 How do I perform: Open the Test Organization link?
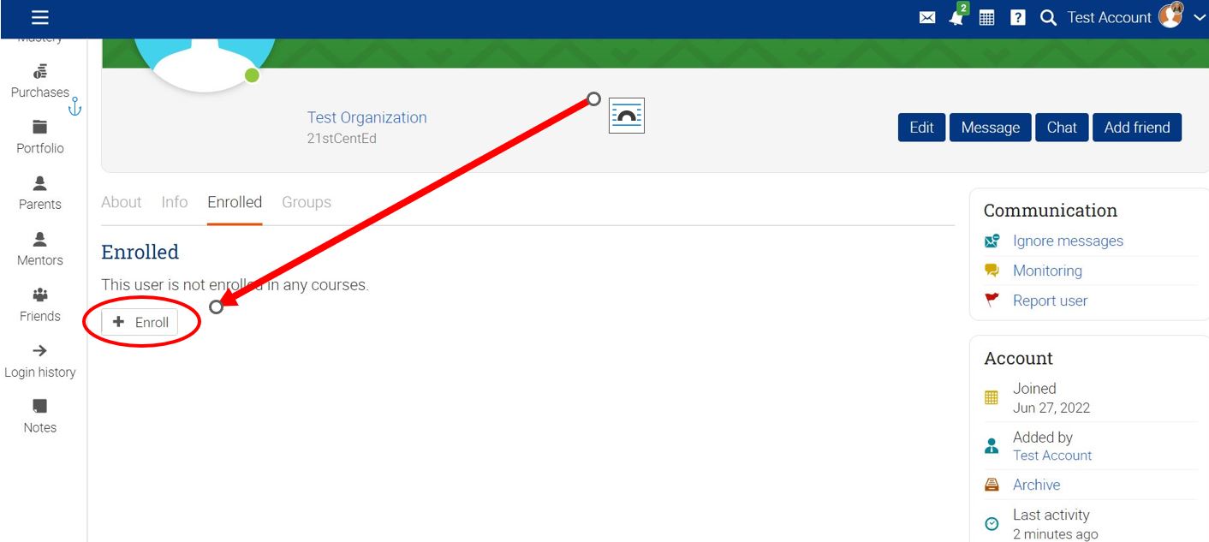coord(366,118)
